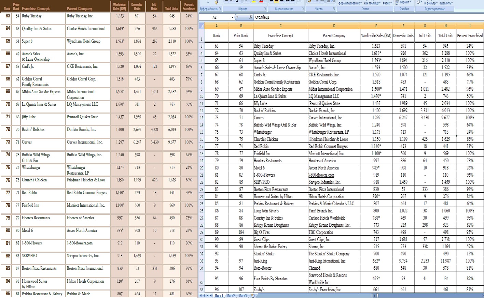Switch to the Лист1 sheet tab
Image resolution: width=484 pixels, height=298 pixels.
pos(219,296)
